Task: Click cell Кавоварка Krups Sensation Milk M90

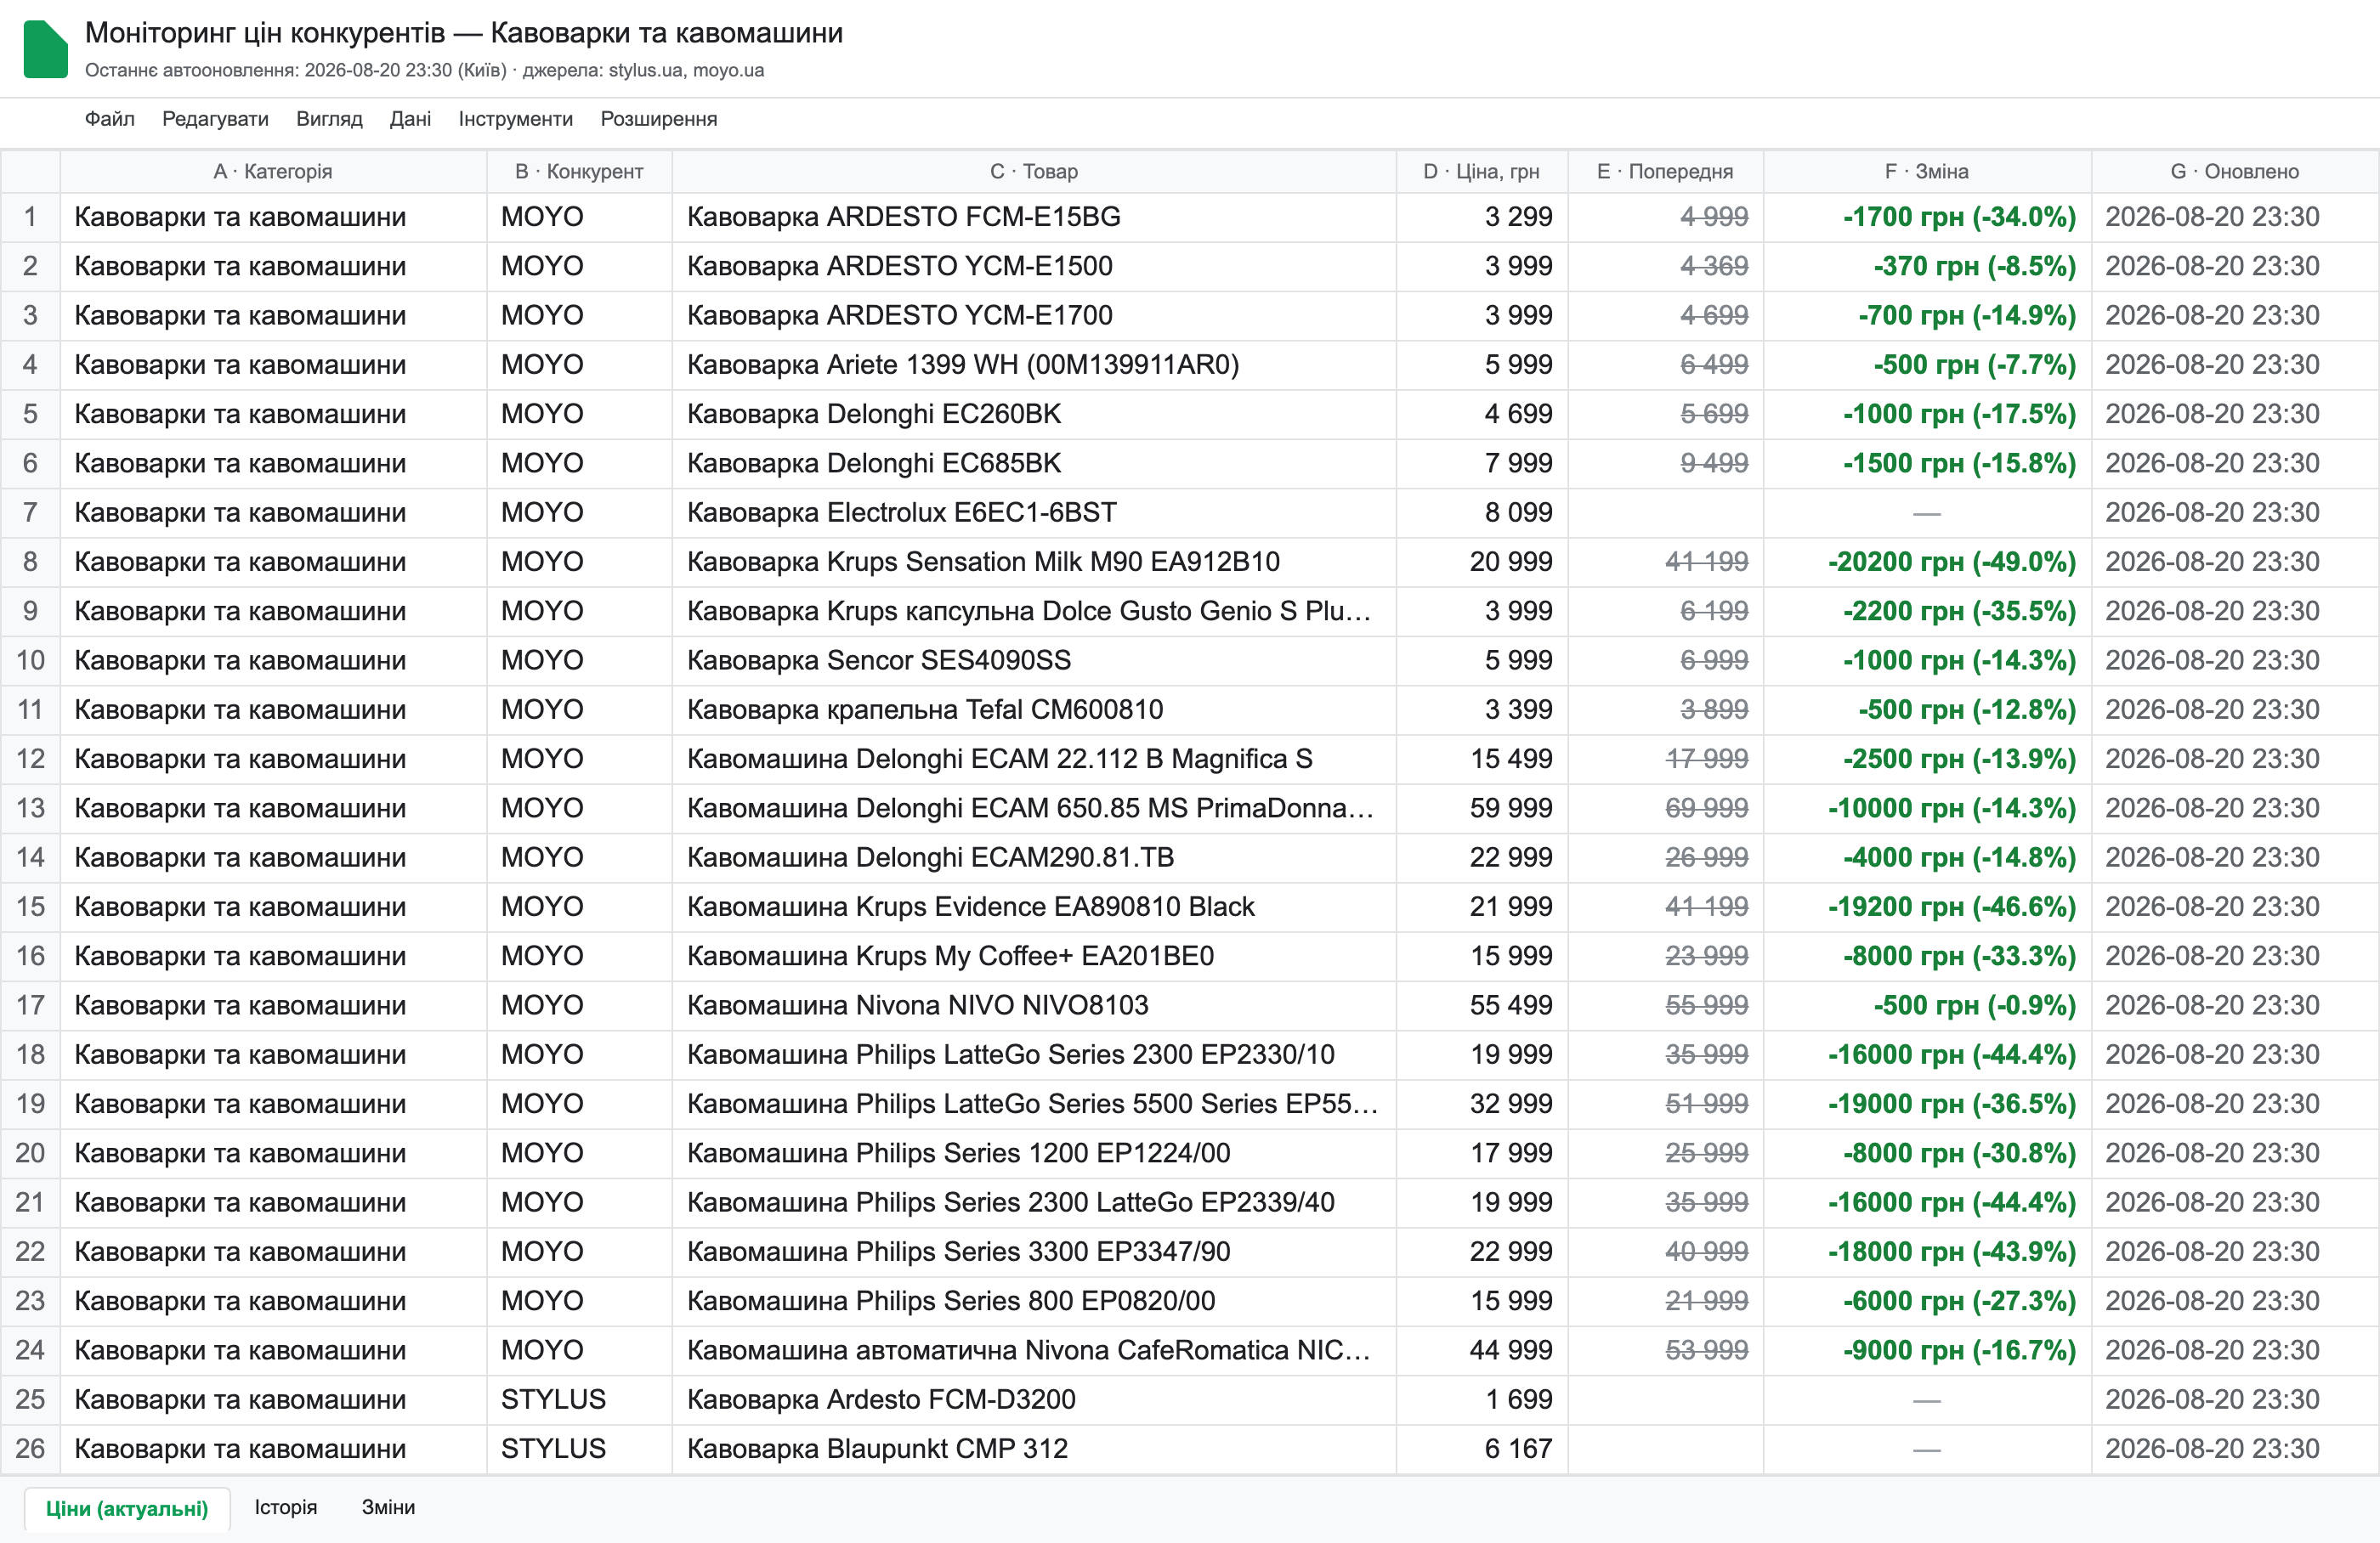Action: 1034,562
